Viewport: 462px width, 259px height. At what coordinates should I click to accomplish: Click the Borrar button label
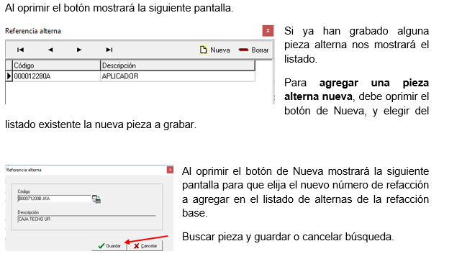[260, 50]
